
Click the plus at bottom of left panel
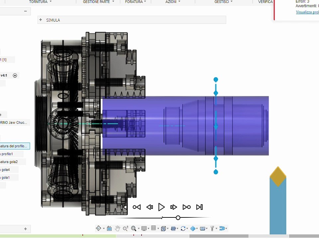26,229
